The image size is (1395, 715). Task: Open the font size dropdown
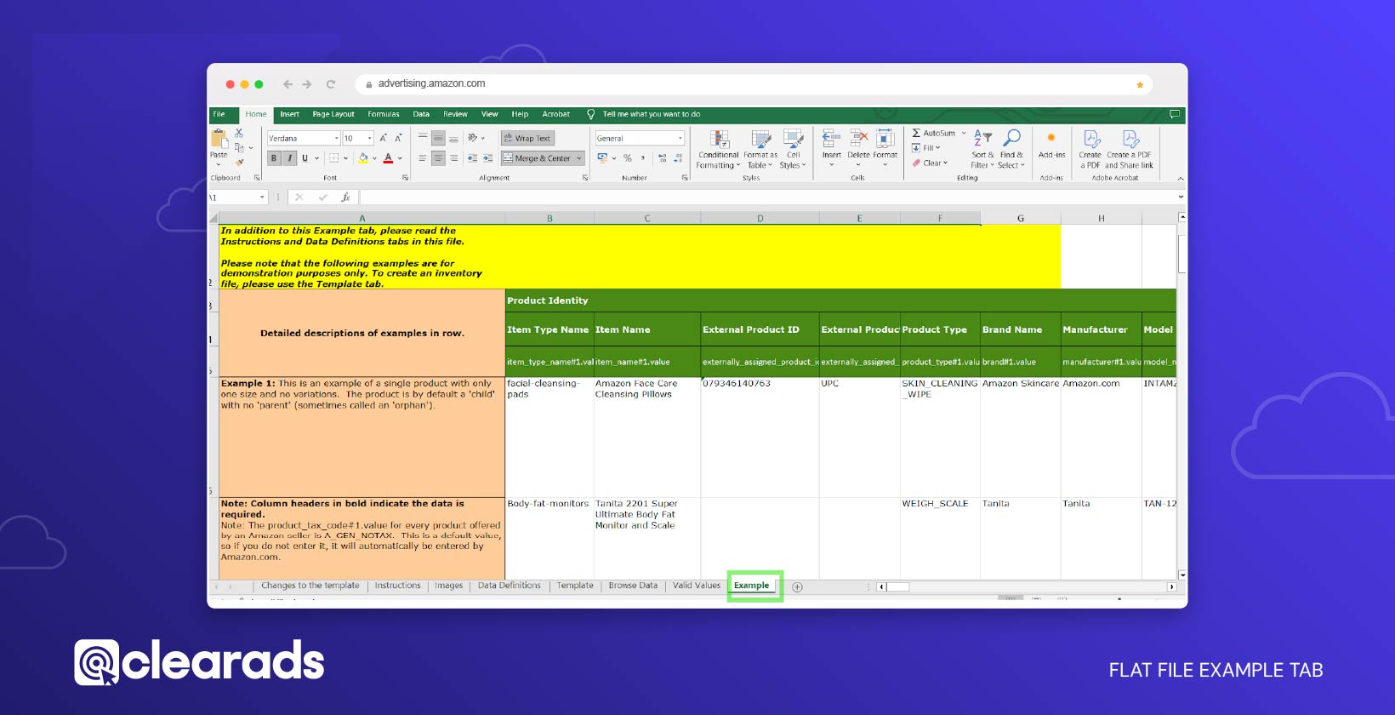tap(370, 138)
